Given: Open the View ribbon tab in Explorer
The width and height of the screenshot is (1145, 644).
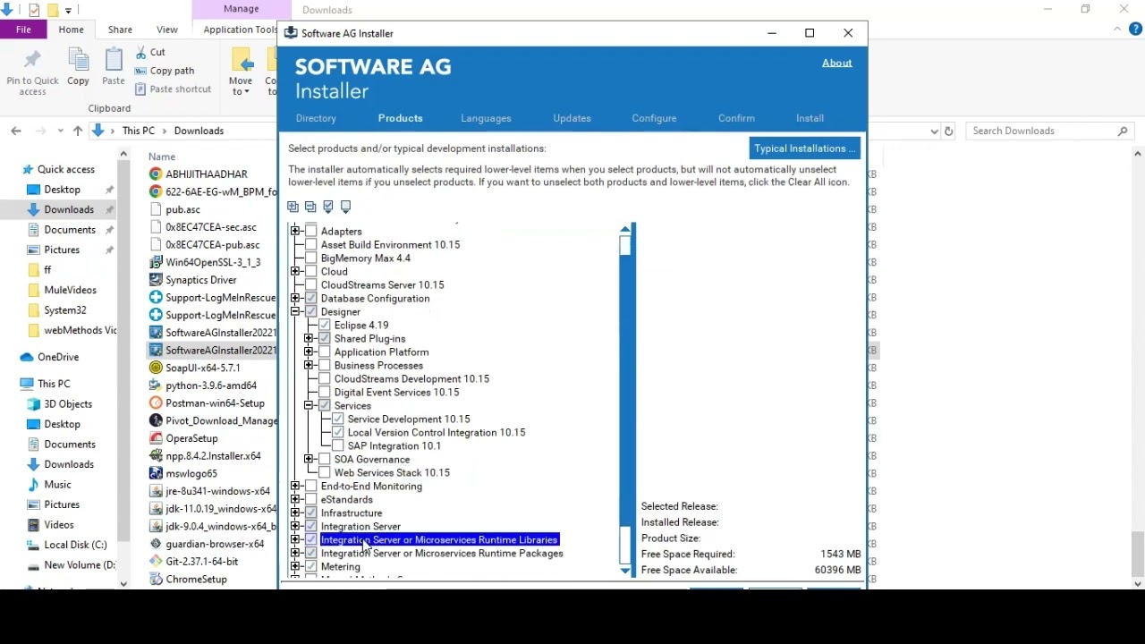Looking at the screenshot, I should point(166,30).
